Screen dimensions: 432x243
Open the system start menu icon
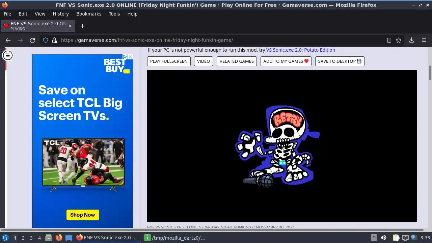[5, 238]
